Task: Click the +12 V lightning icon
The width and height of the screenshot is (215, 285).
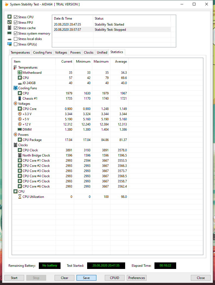Action: coord(20,124)
